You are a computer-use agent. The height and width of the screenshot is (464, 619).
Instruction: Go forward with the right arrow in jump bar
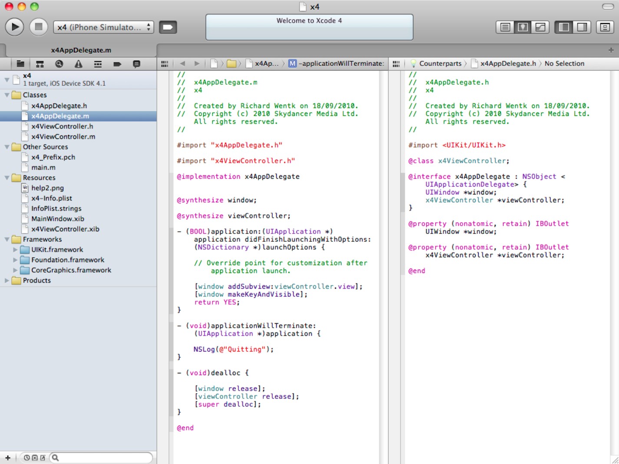[x=197, y=63]
